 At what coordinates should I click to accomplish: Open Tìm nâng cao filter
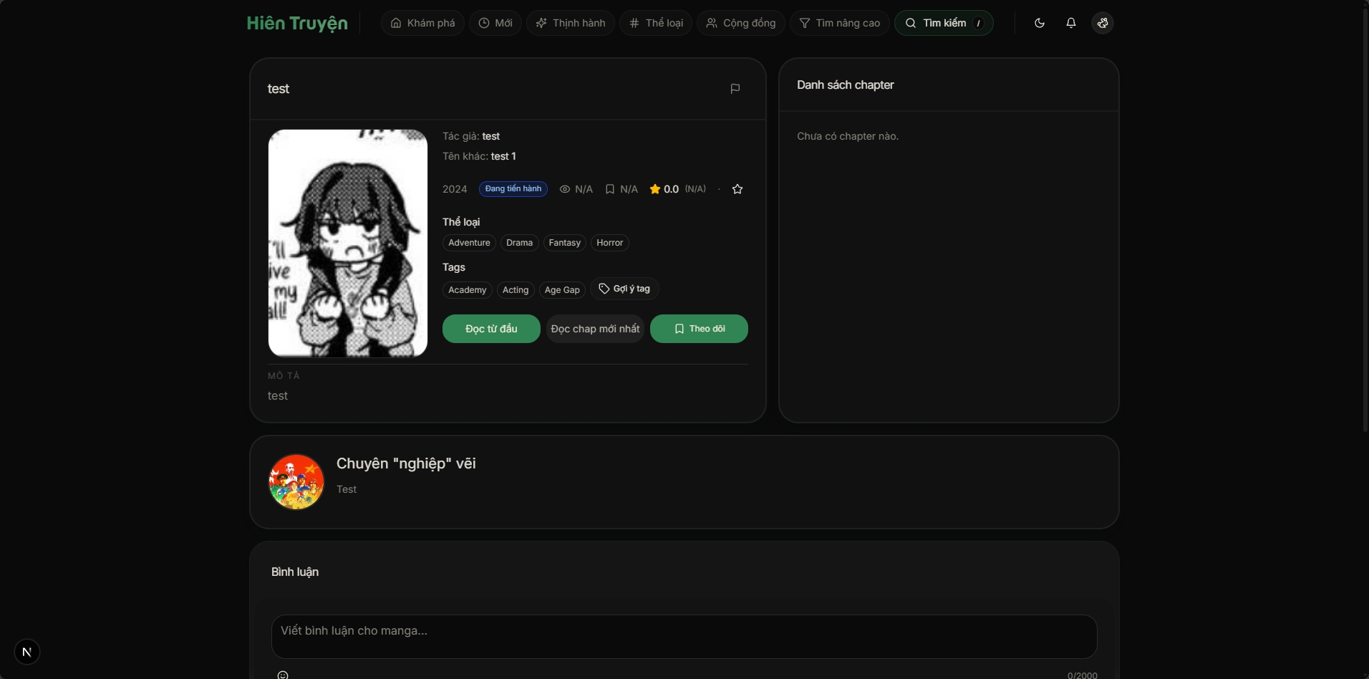[840, 23]
